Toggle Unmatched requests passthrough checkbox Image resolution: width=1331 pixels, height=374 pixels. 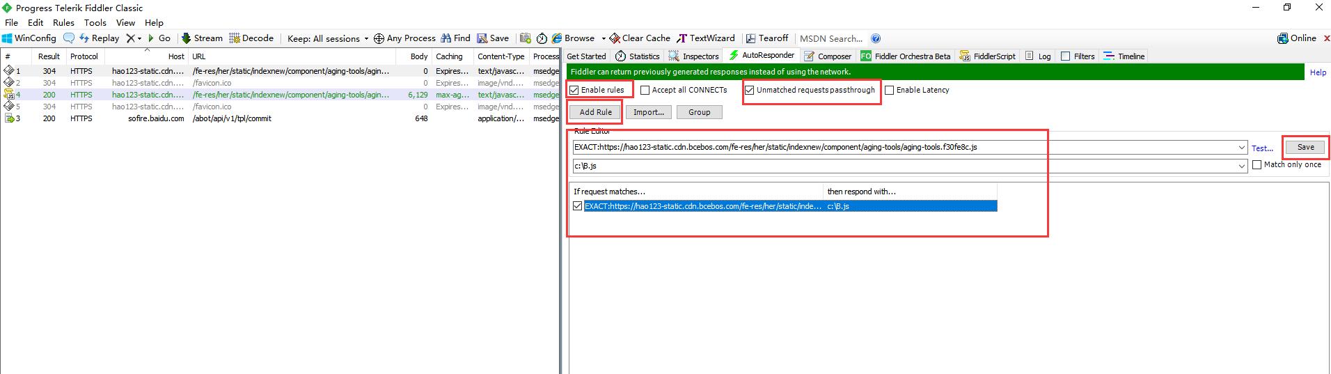(749, 90)
